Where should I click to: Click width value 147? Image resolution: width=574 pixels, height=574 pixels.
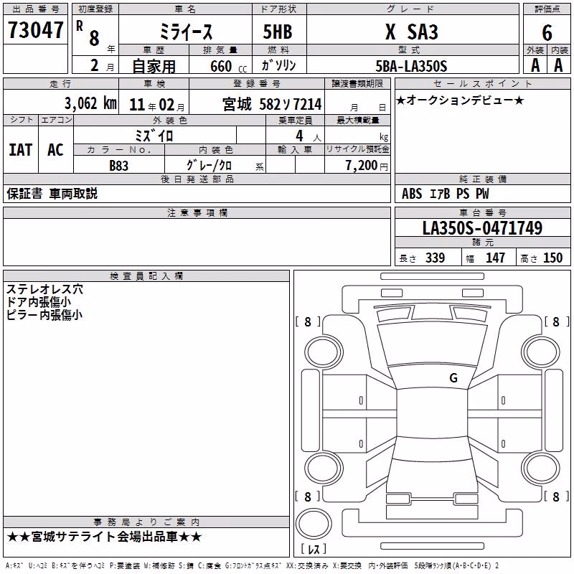pyautogui.click(x=495, y=258)
